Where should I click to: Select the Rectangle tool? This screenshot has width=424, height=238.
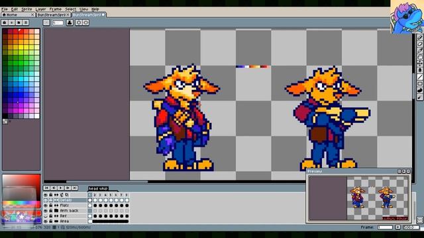[420, 84]
